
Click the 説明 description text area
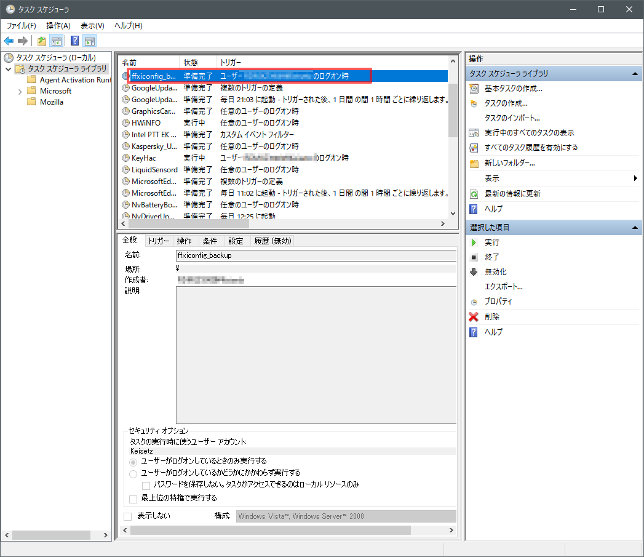[316, 355]
